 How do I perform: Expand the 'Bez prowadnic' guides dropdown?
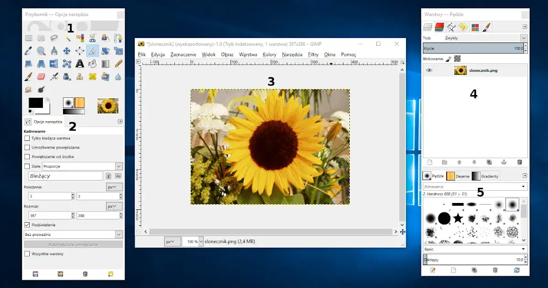tap(73, 235)
